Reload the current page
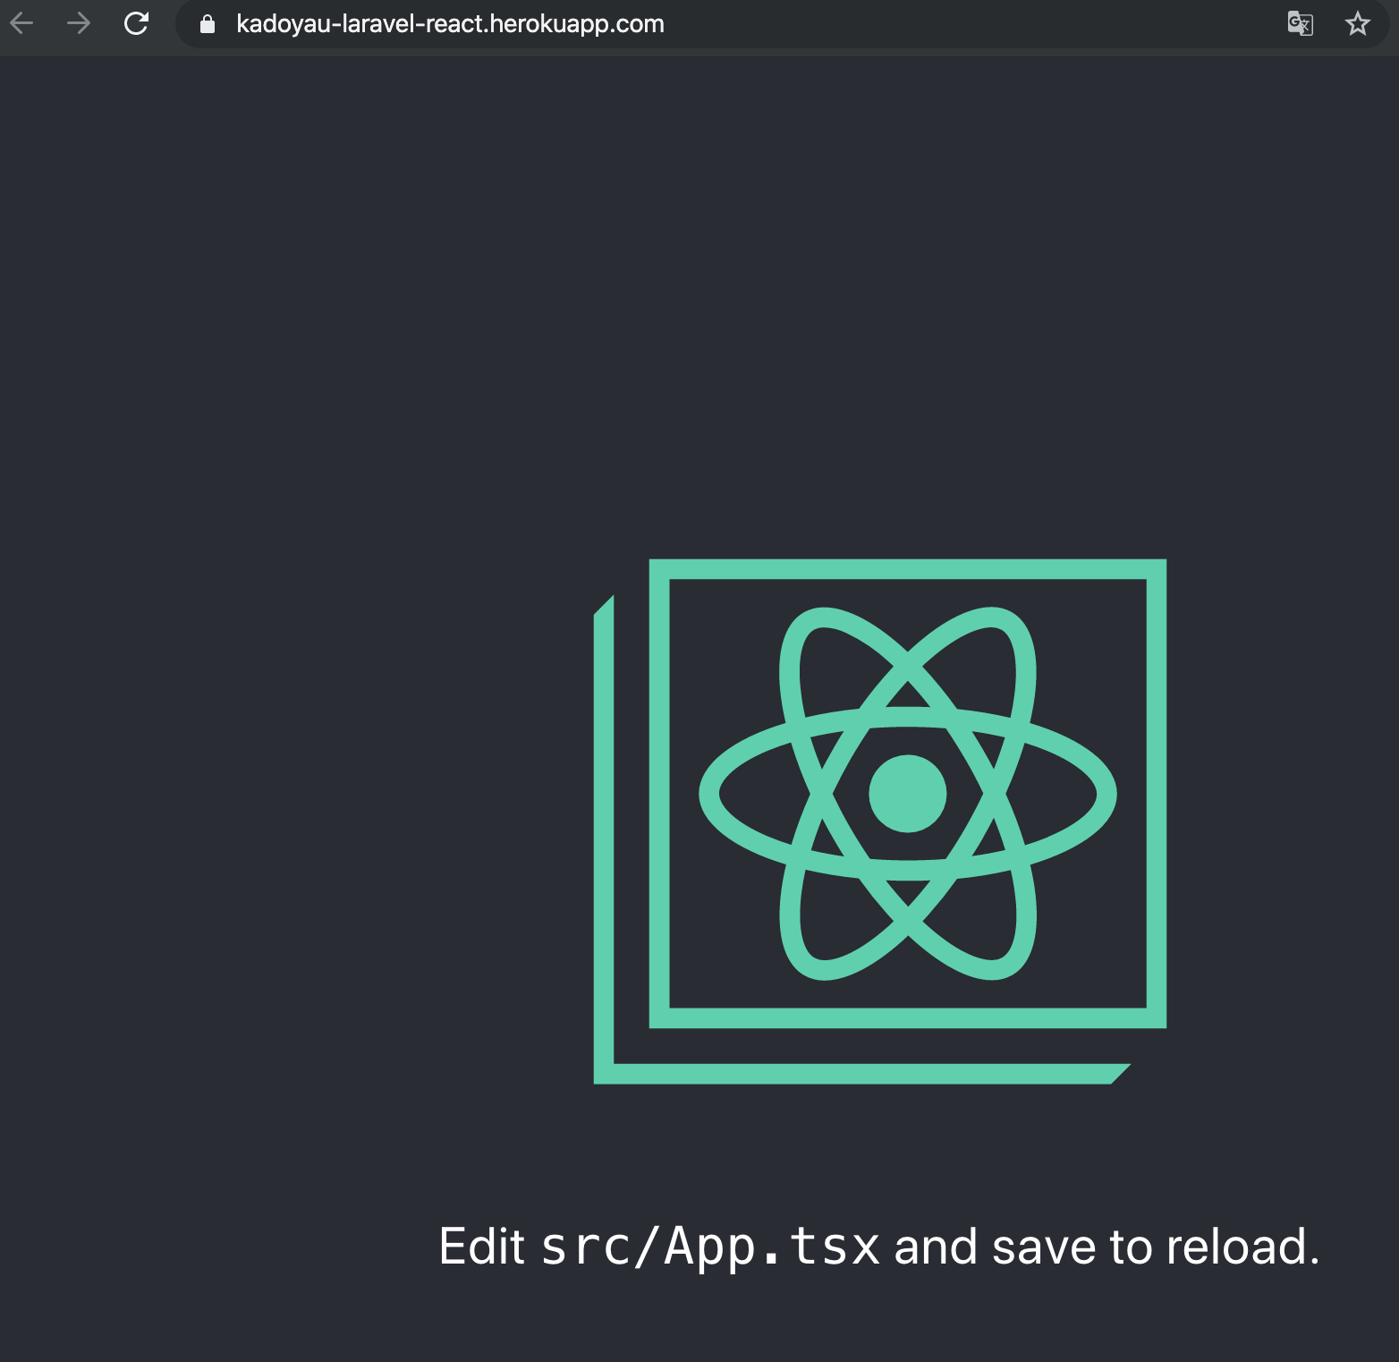 point(136,23)
